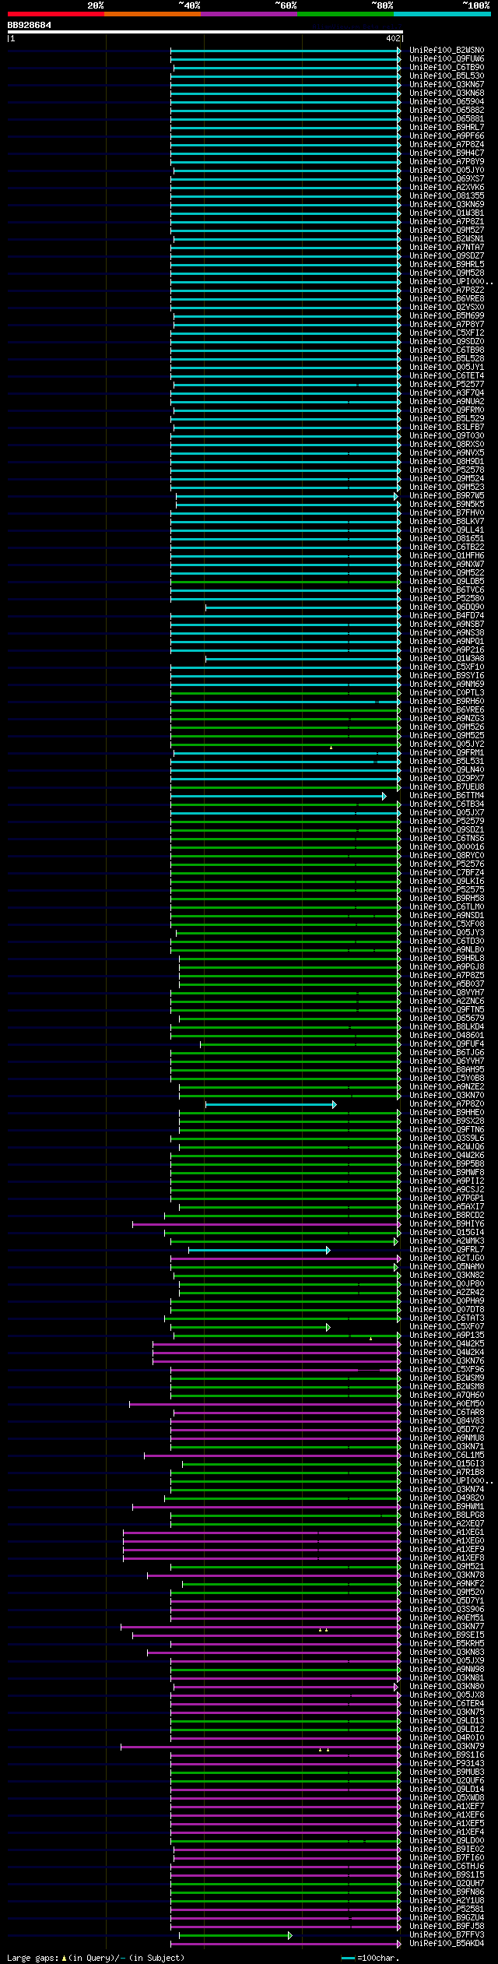Select the UniRef100_A9PF66 label

447,136
